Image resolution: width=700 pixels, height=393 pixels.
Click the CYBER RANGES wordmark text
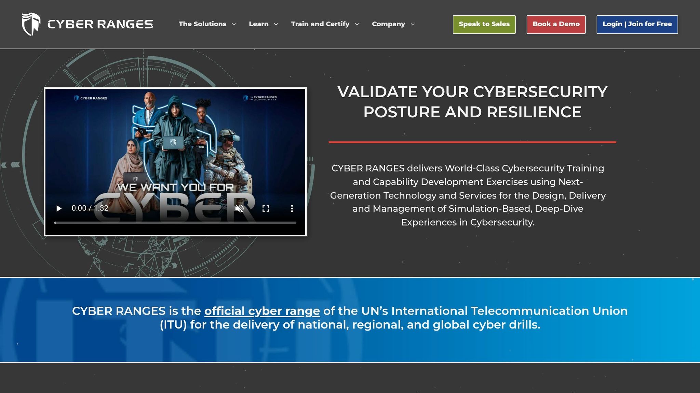tap(100, 24)
